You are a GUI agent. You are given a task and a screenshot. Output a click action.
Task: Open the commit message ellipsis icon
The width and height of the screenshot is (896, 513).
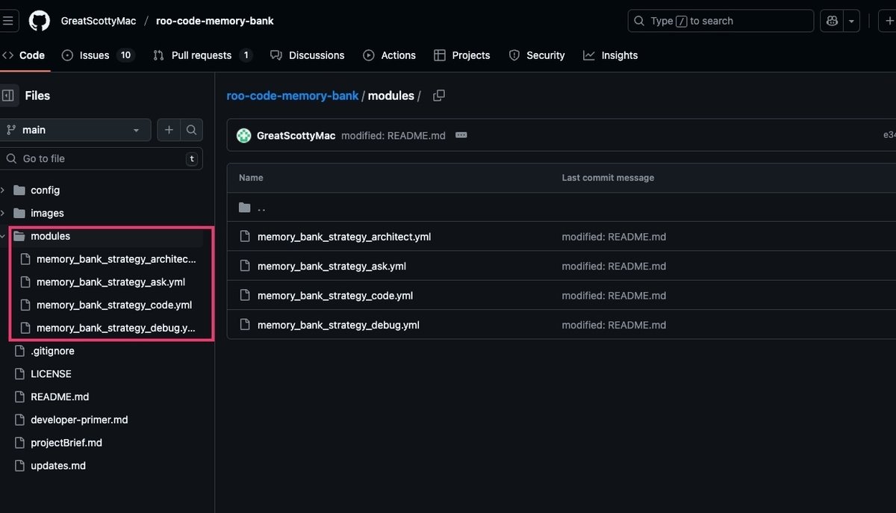click(x=461, y=135)
